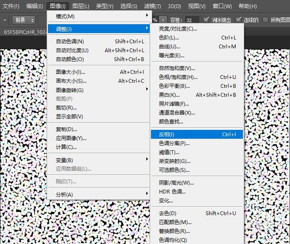This screenshot has height=244, width=290.
Task: Open the 图层(L) menu
Action: click(81, 6)
